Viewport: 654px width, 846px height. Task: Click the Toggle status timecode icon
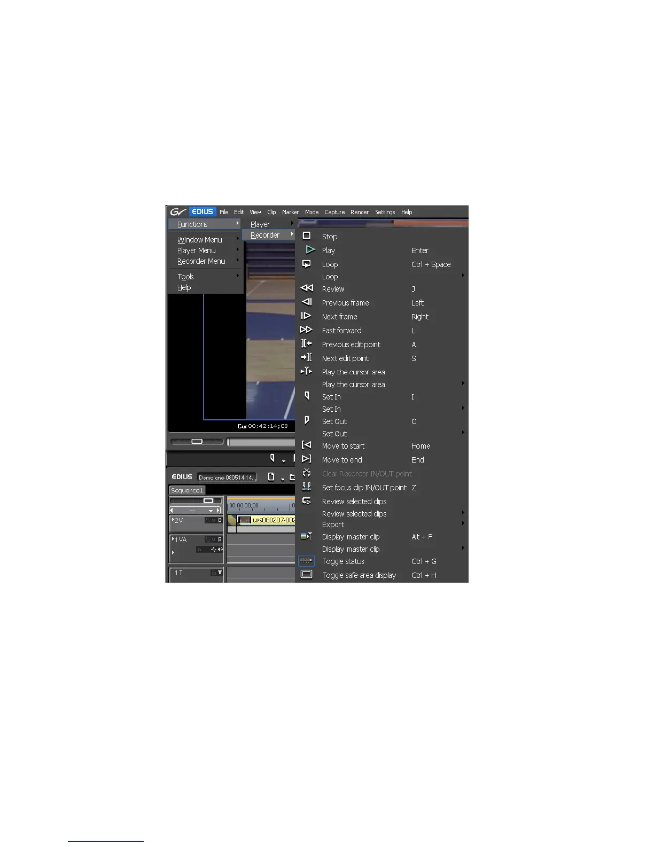point(306,560)
